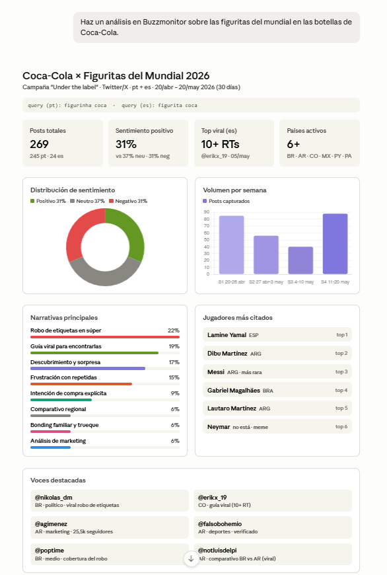Click the vs 37% neu · 31% neg text
Image resolution: width=387 pixels, height=575 pixels.
pyautogui.click(x=143, y=156)
